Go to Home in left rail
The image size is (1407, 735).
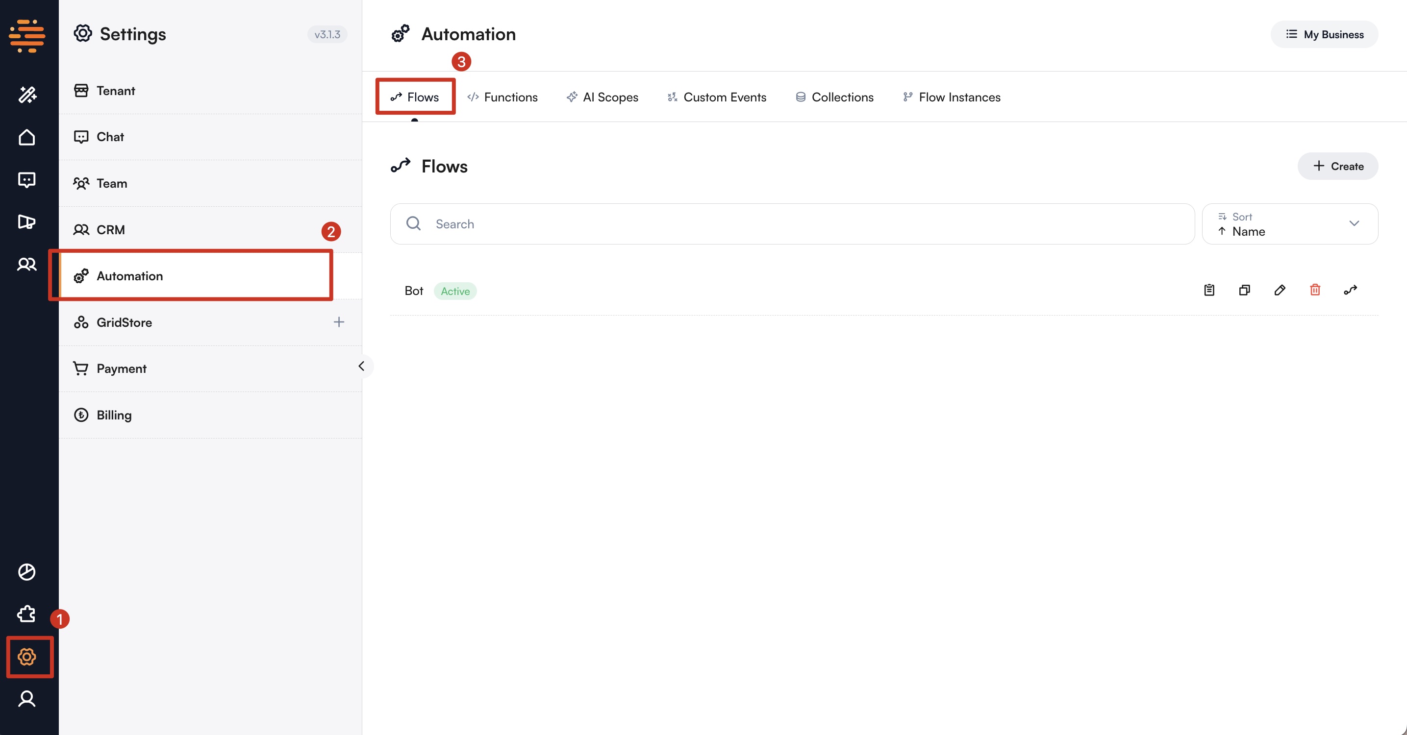(27, 137)
